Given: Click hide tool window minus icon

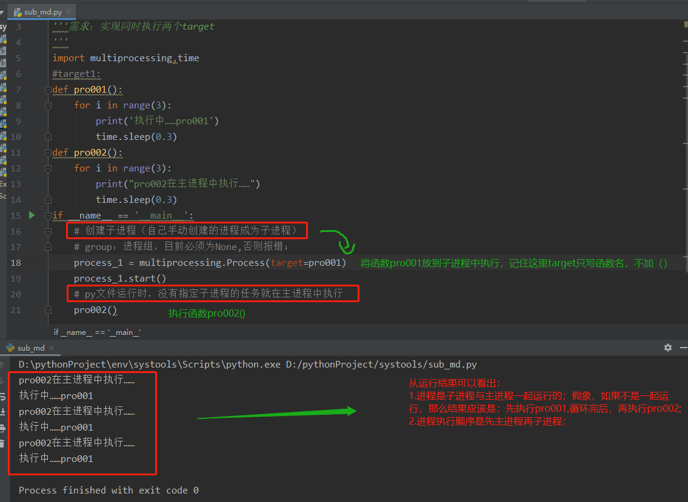Looking at the screenshot, I should click(x=684, y=348).
